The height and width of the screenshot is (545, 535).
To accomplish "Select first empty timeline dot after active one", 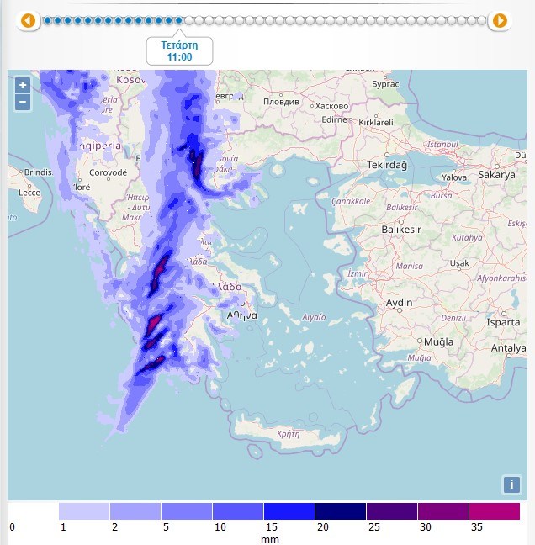I will [188, 20].
